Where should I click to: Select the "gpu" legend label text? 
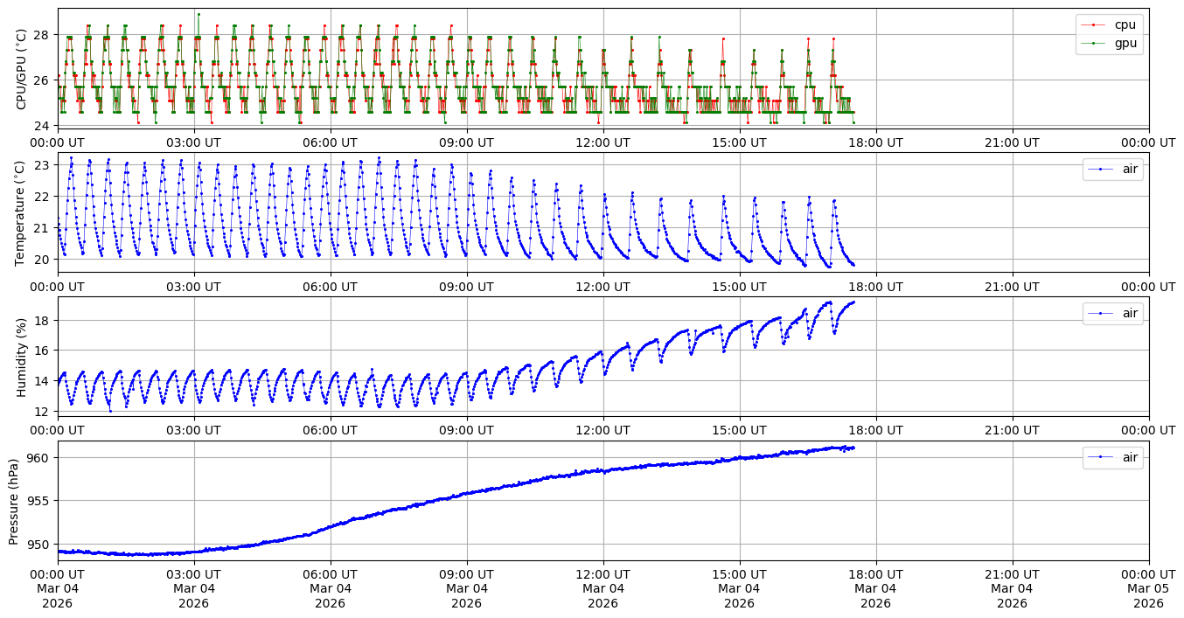(x=1125, y=42)
